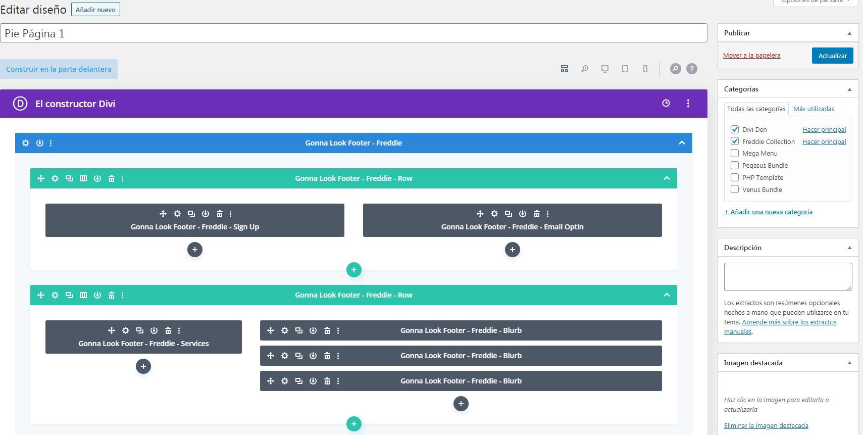863x435 pixels.
Task: Toggle power icon on Sign Up module
Action: 206,214
